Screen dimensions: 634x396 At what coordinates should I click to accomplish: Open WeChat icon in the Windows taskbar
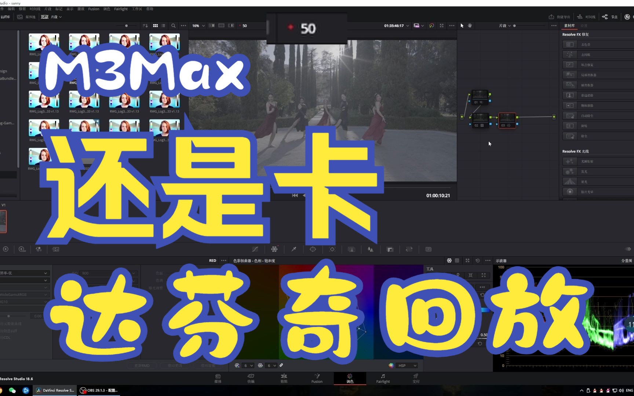12,390
